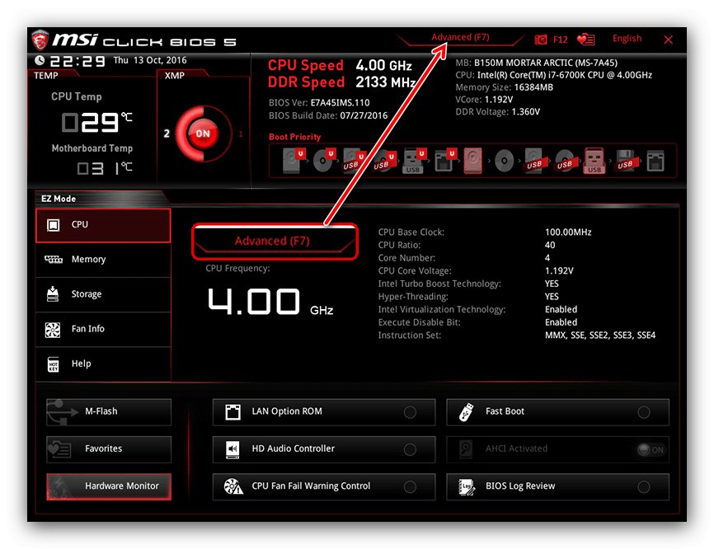This screenshot has height=549, width=714.
Task: Select the UEFI network boot device icon
Action: 445,160
